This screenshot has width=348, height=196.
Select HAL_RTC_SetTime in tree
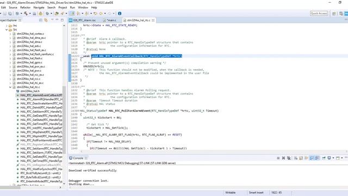coord(41,161)
